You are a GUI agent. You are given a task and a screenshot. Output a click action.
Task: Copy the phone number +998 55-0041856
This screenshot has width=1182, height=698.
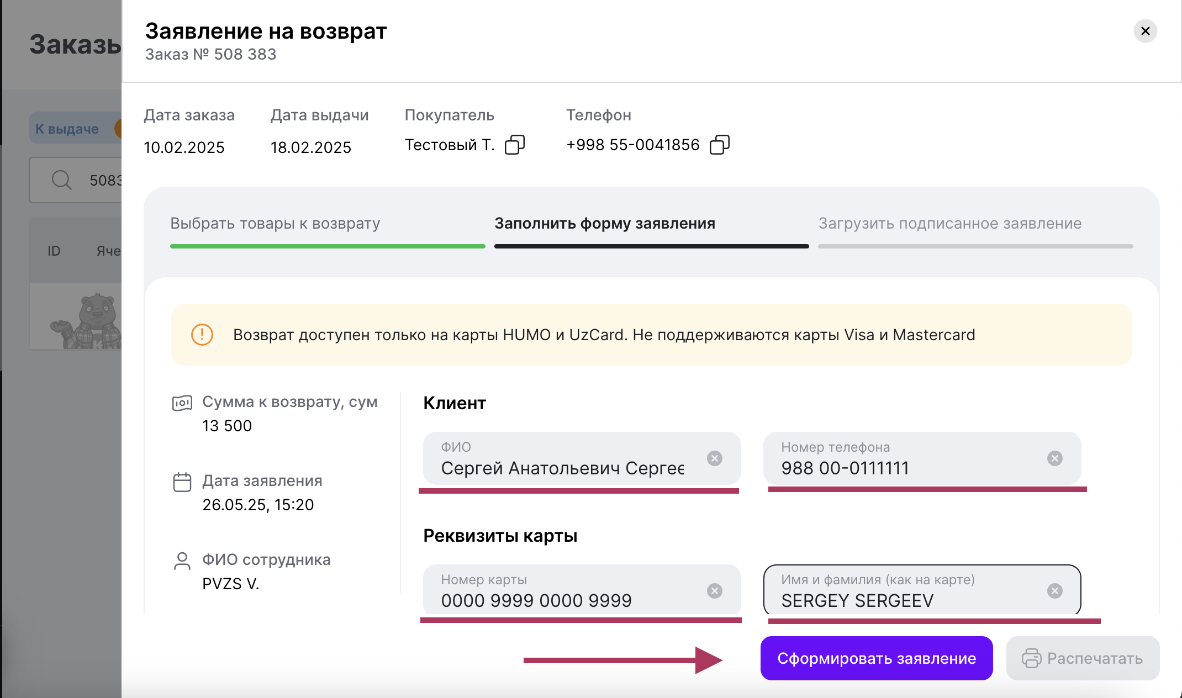tap(719, 145)
